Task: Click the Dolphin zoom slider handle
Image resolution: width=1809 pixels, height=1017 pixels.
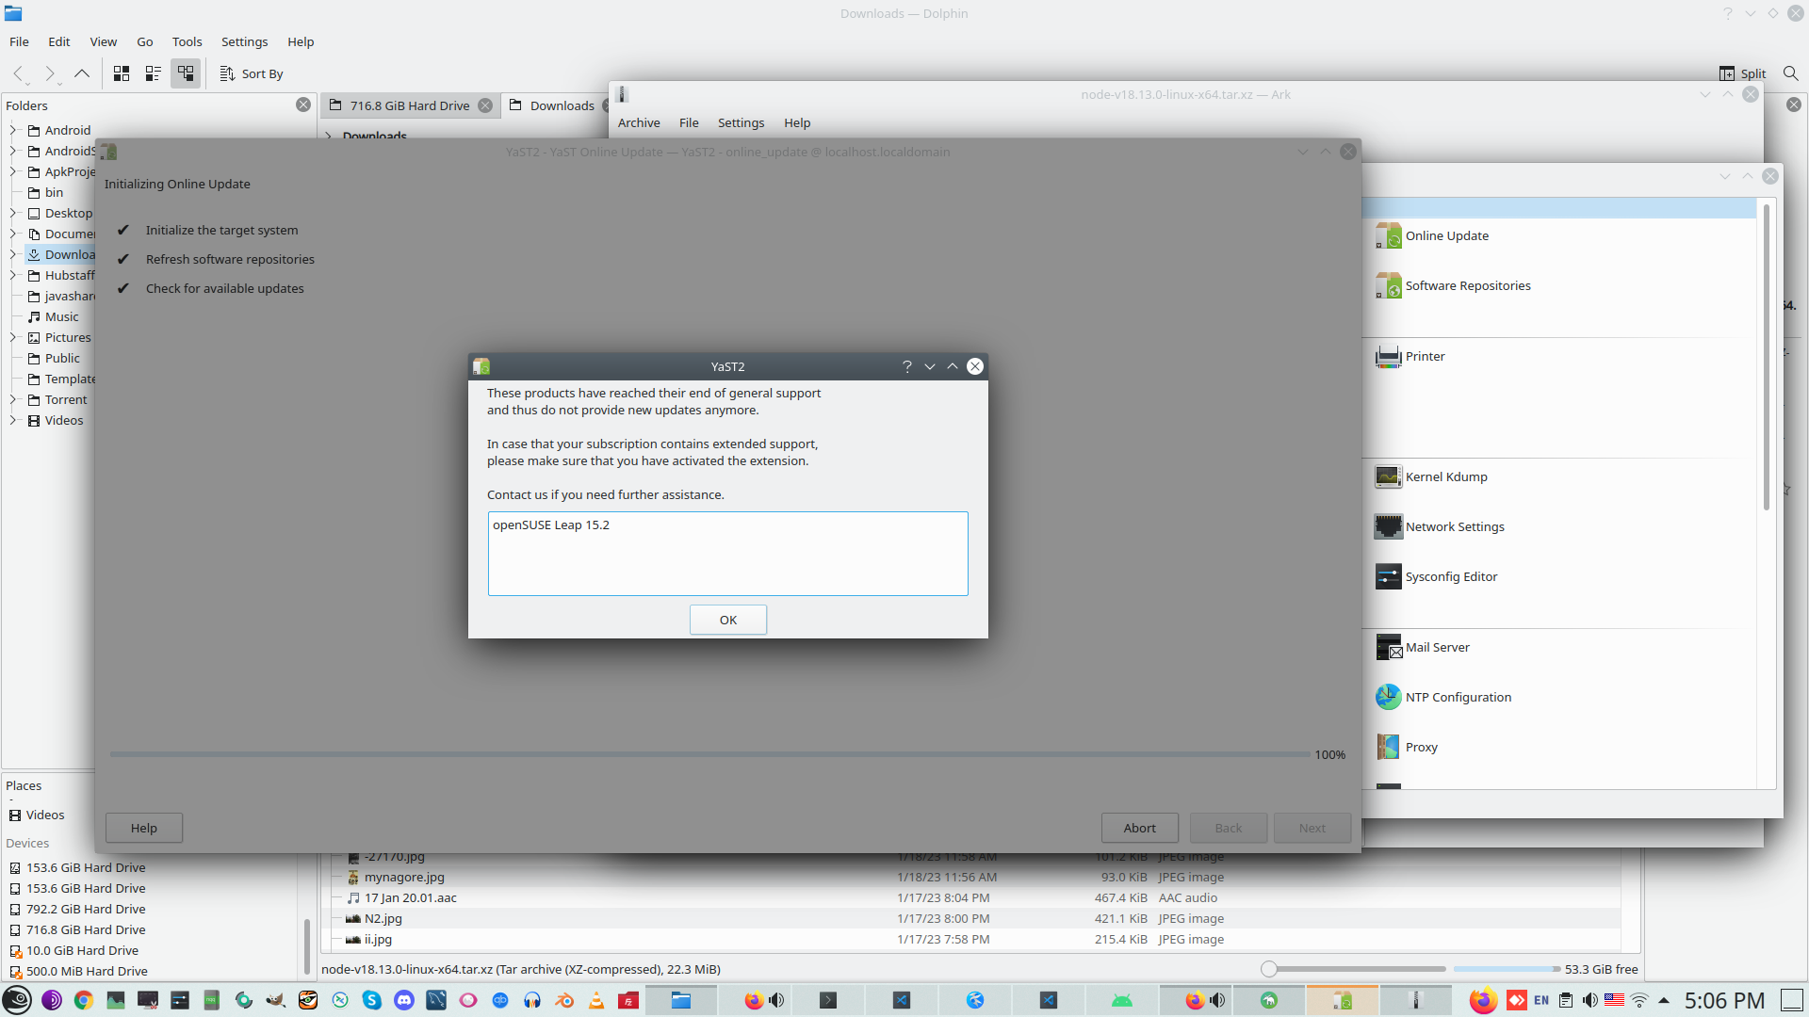Action: [x=1269, y=969]
